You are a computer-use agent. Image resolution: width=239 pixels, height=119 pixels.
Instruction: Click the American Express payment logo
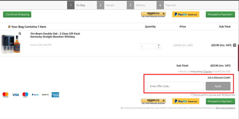[55, 95]
